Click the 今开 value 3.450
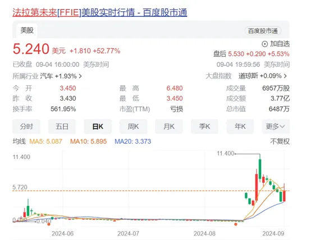This screenshot has height=240, width=311. (68, 88)
